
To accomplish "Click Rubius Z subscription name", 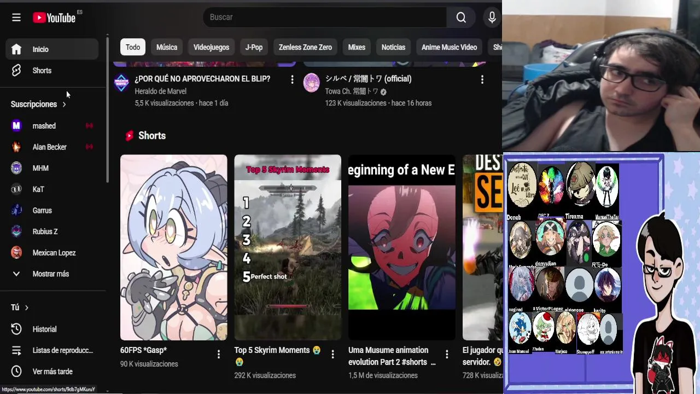I will coord(45,231).
